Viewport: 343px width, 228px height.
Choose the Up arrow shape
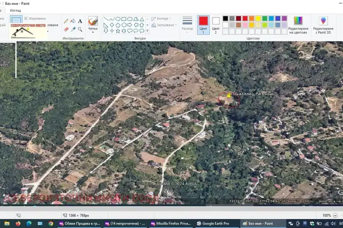point(142,25)
